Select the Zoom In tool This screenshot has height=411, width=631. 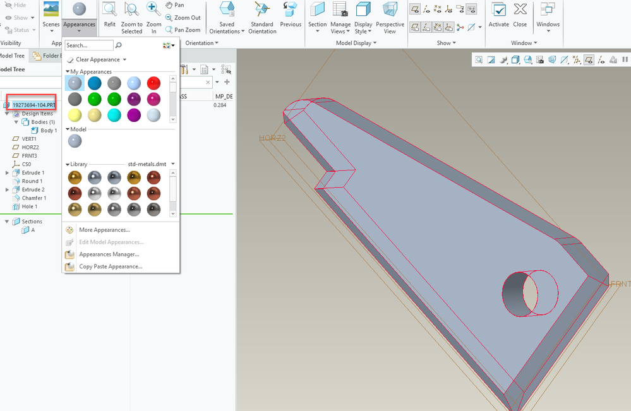pos(153,10)
